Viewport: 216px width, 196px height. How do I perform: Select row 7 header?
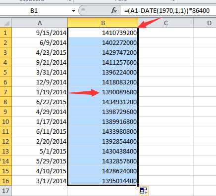(6, 92)
